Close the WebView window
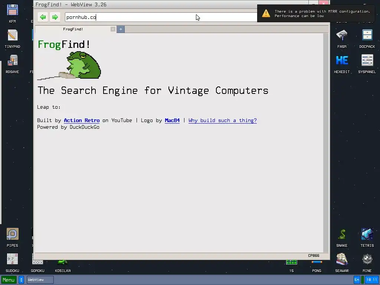 [x=324, y=3]
